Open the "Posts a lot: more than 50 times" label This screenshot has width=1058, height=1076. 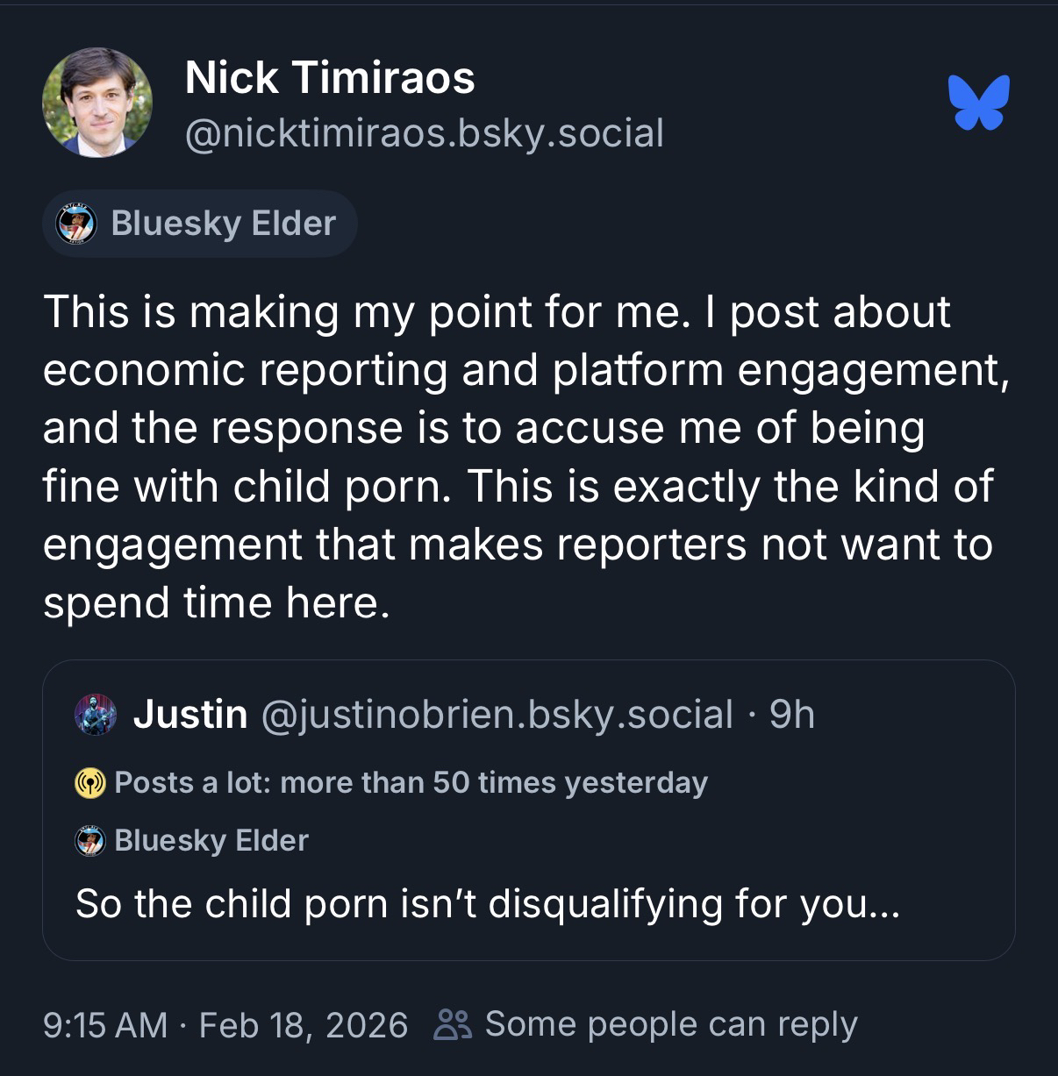click(411, 782)
